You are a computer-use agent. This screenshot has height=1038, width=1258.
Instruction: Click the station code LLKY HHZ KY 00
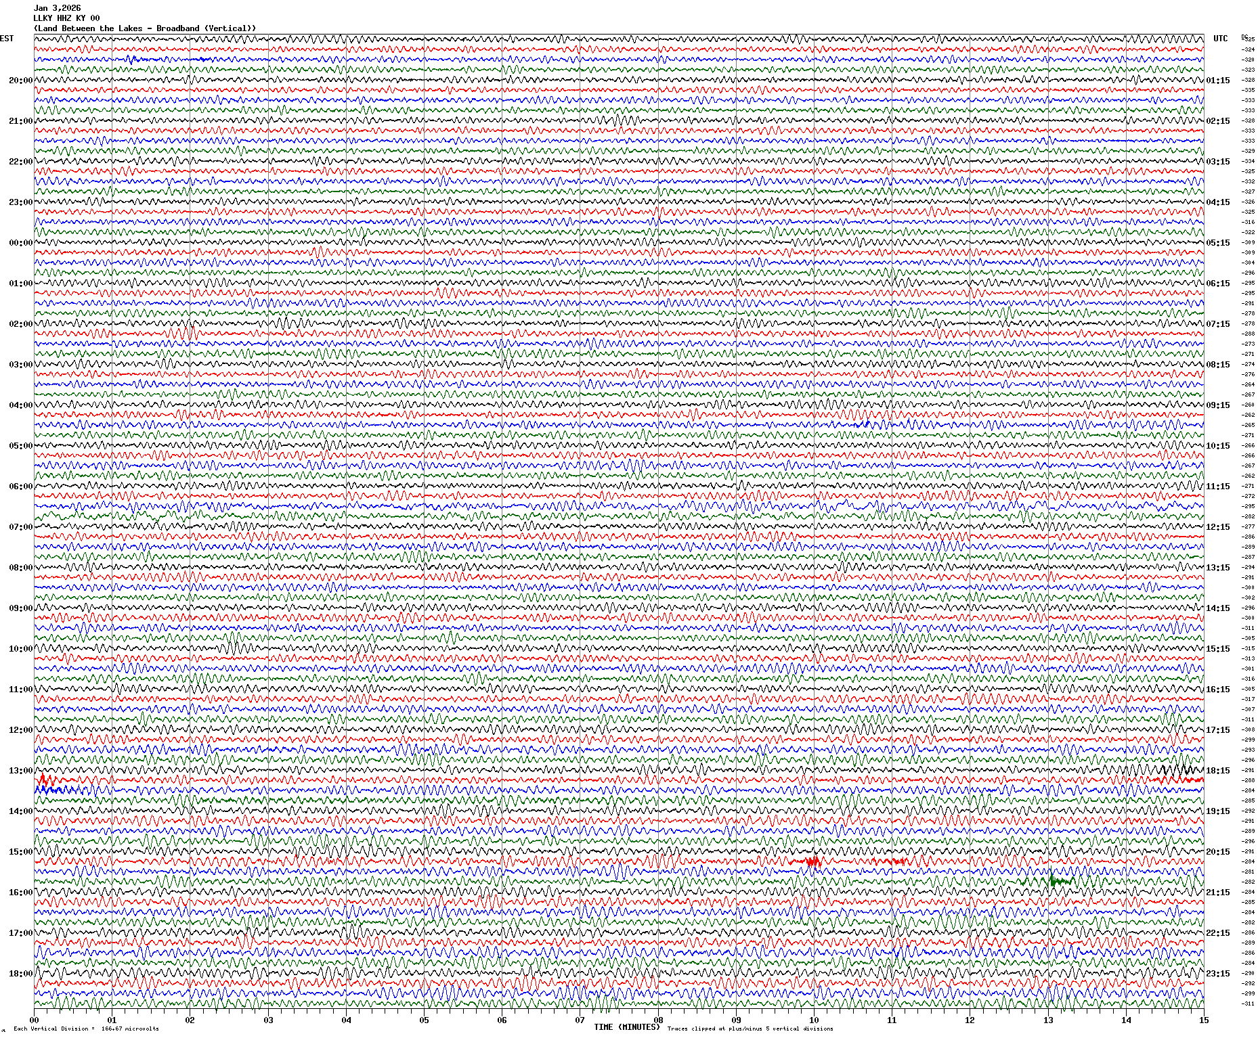(x=66, y=18)
